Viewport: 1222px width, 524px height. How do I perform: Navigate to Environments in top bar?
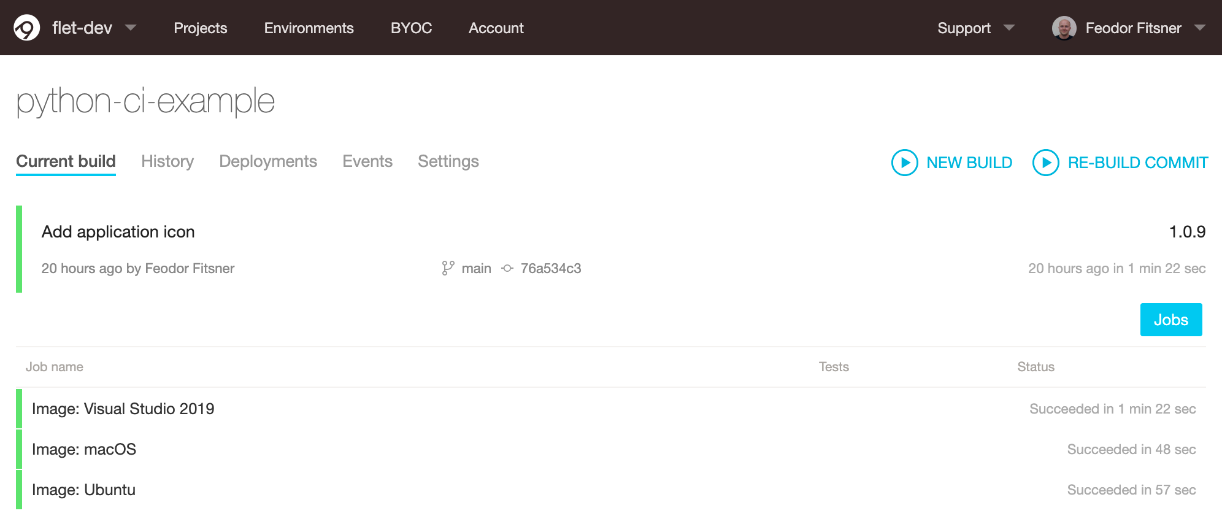coord(309,28)
